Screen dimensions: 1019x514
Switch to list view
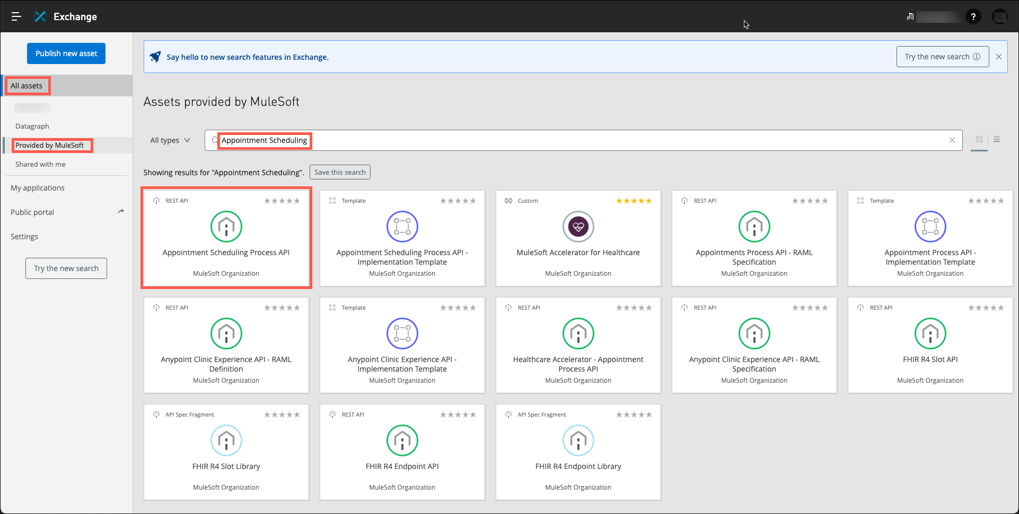(997, 140)
